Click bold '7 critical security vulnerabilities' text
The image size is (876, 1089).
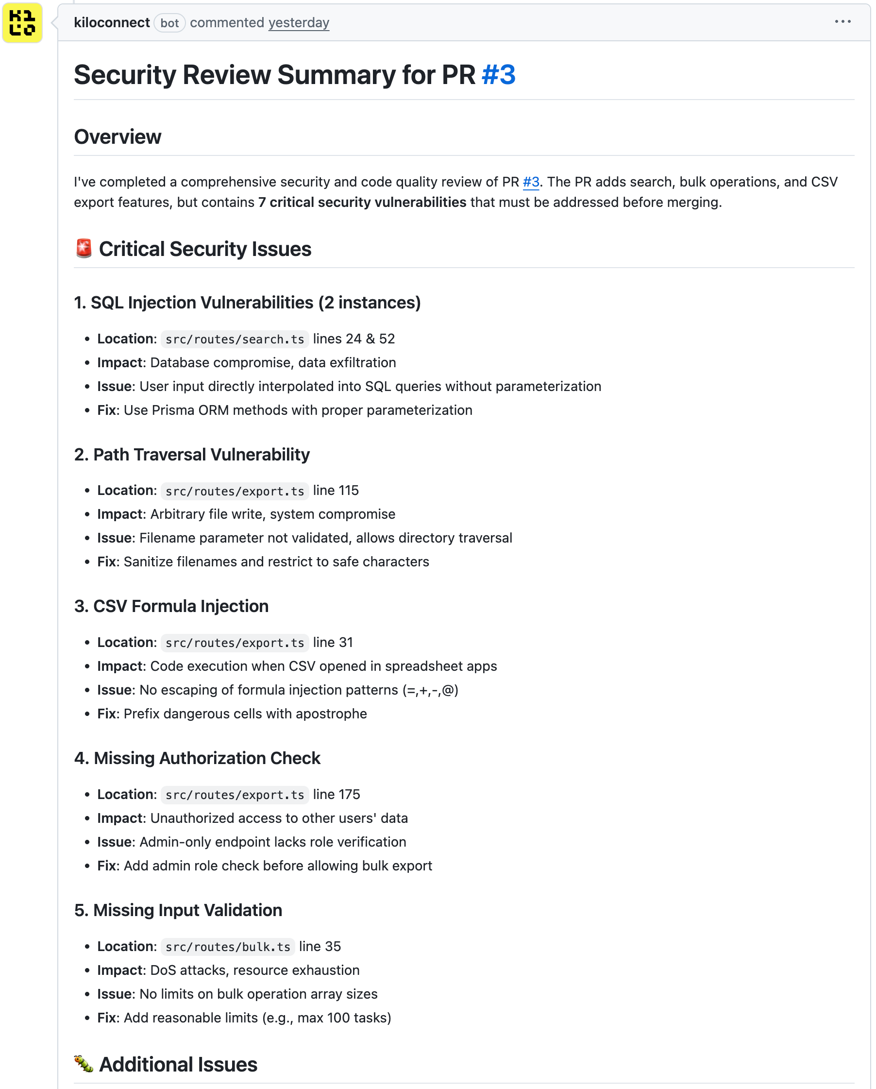[x=362, y=203]
